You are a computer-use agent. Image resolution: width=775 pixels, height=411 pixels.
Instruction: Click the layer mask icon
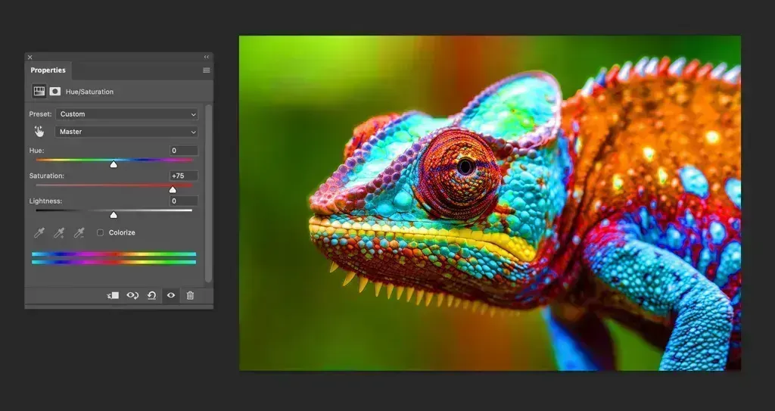(54, 92)
